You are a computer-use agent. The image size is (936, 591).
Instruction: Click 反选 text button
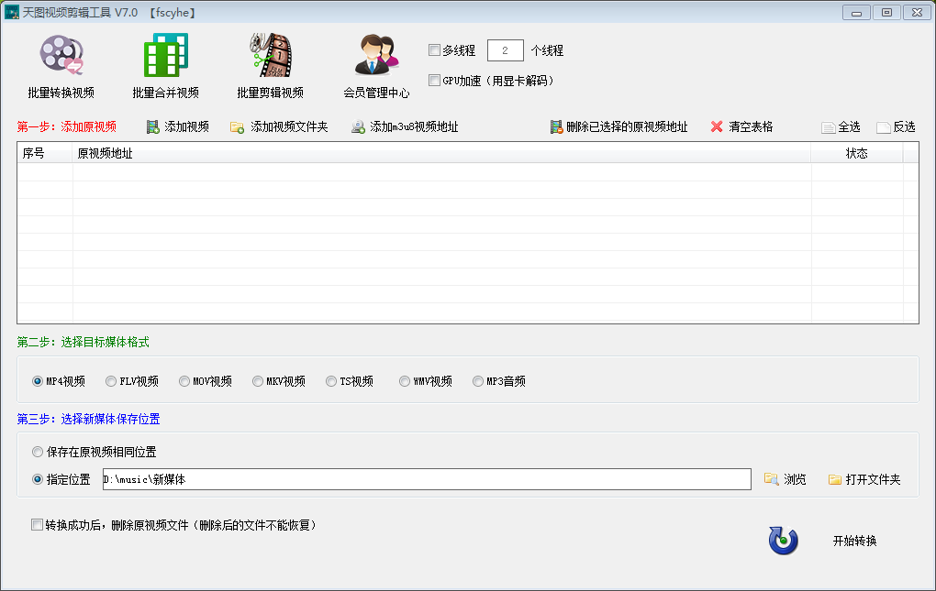click(905, 126)
